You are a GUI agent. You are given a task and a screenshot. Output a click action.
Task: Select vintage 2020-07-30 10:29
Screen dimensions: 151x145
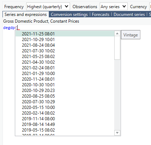click(x=65, y=102)
